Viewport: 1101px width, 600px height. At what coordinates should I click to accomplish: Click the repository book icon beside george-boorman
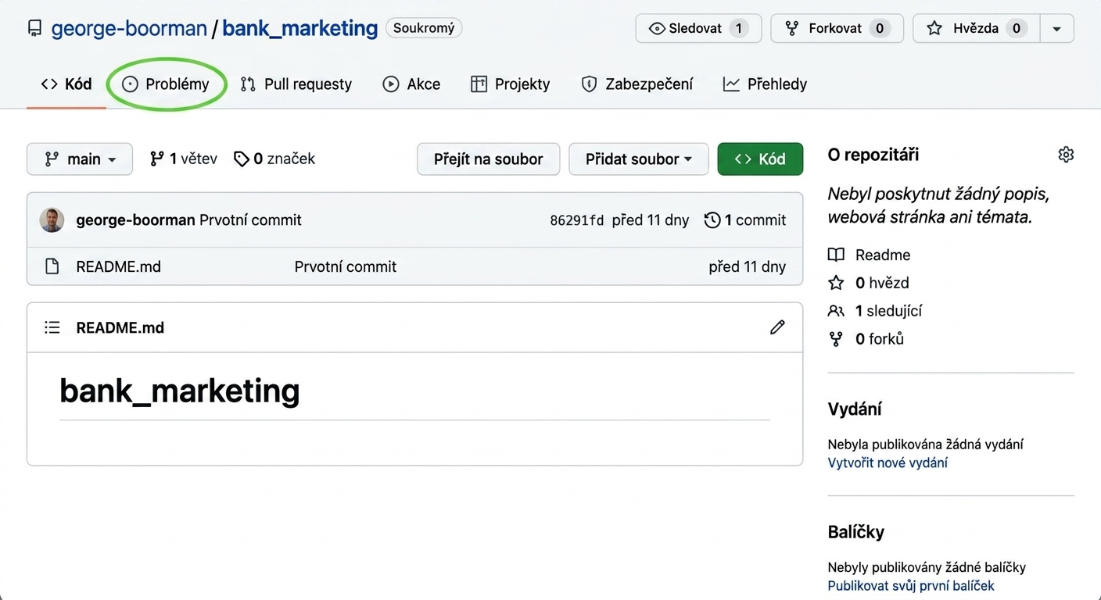click(34, 29)
